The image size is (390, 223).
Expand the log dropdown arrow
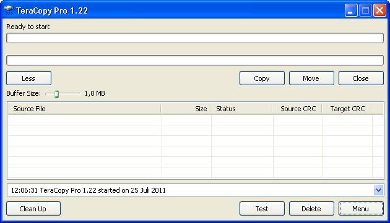click(x=378, y=190)
